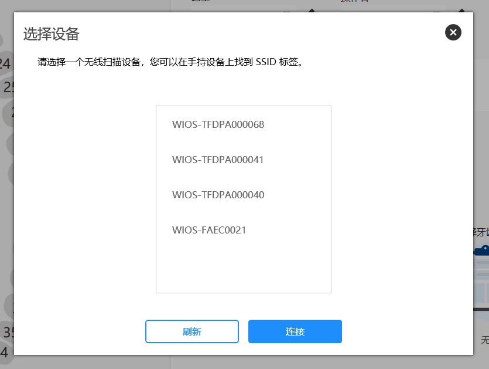
Task: Click the 连接 connect button
Action: click(x=295, y=331)
